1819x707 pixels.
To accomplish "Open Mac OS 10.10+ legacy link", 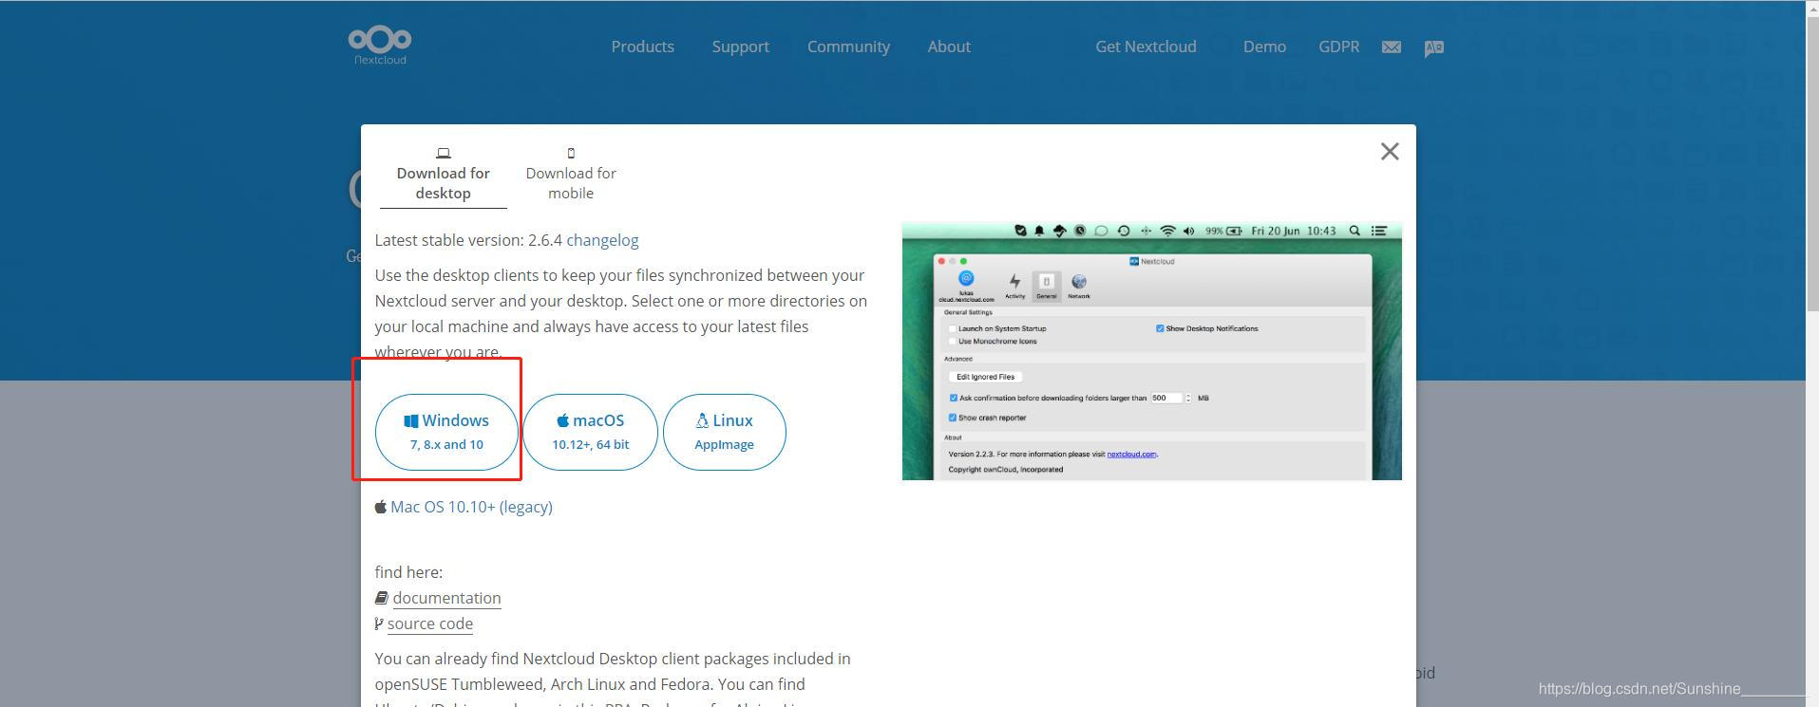I will point(470,507).
